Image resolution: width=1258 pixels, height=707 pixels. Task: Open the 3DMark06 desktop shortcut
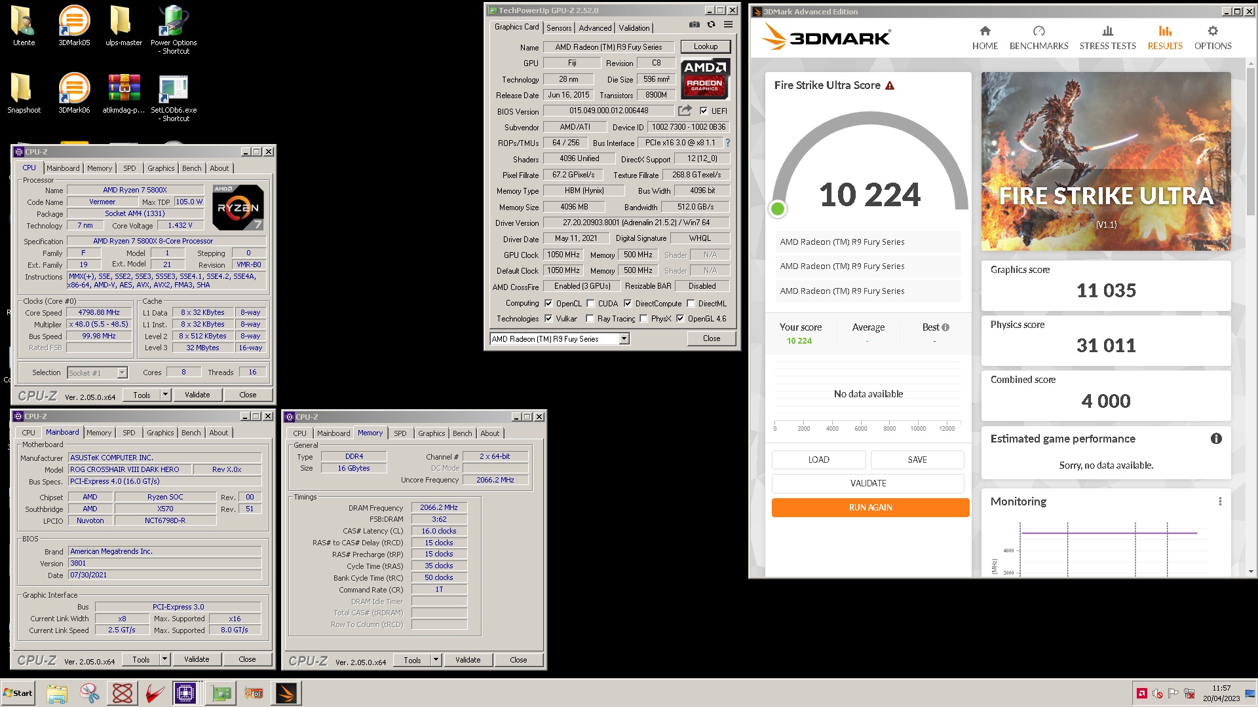tap(74, 92)
